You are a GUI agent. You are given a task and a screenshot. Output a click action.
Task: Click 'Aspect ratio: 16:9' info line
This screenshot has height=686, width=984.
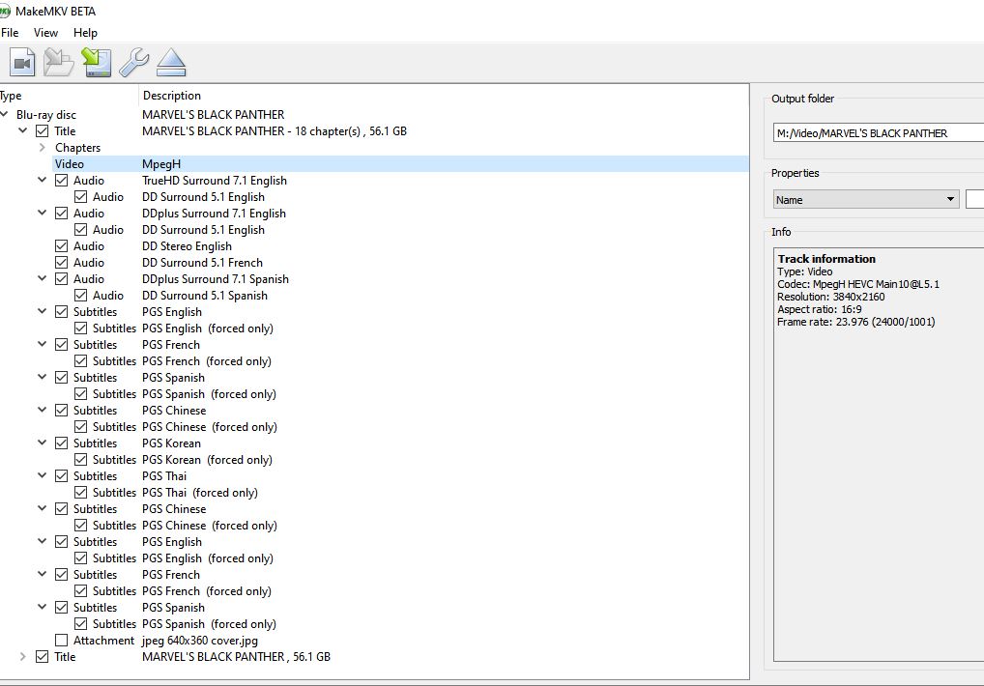(820, 309)
